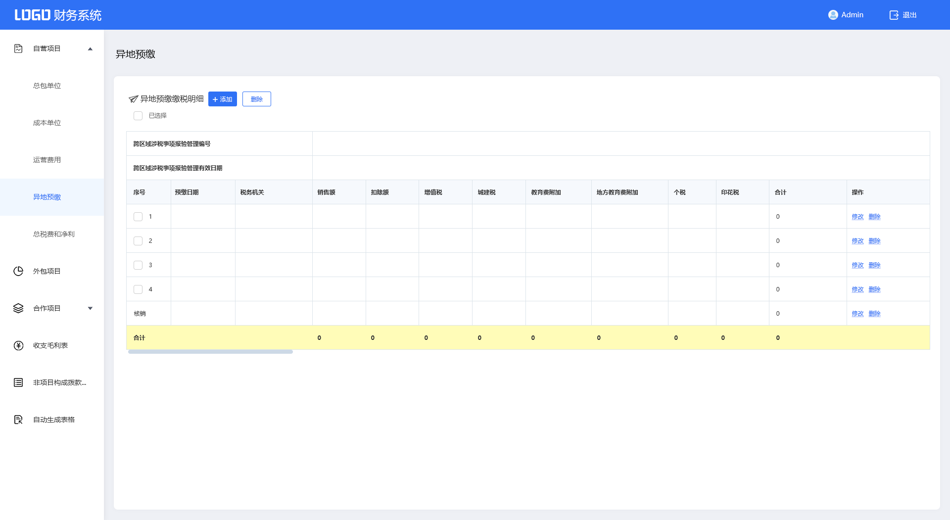Image resolution: width=950 pixels, height=520 pixels.
Task: Click the 外包项目 pie chart icon
Action: point(18,271)
